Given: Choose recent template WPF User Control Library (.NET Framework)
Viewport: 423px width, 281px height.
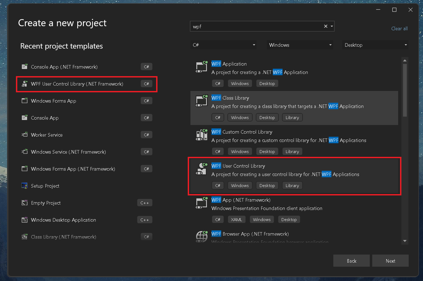Looking at the screenshot, I should pos(87,84).
